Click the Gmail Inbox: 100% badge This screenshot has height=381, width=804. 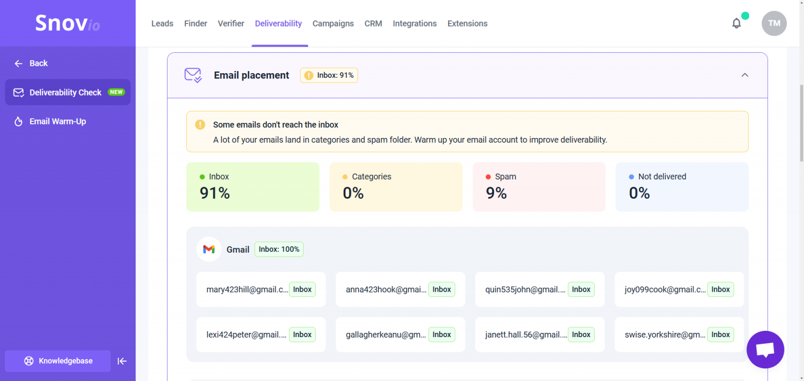tap(279, 249)
